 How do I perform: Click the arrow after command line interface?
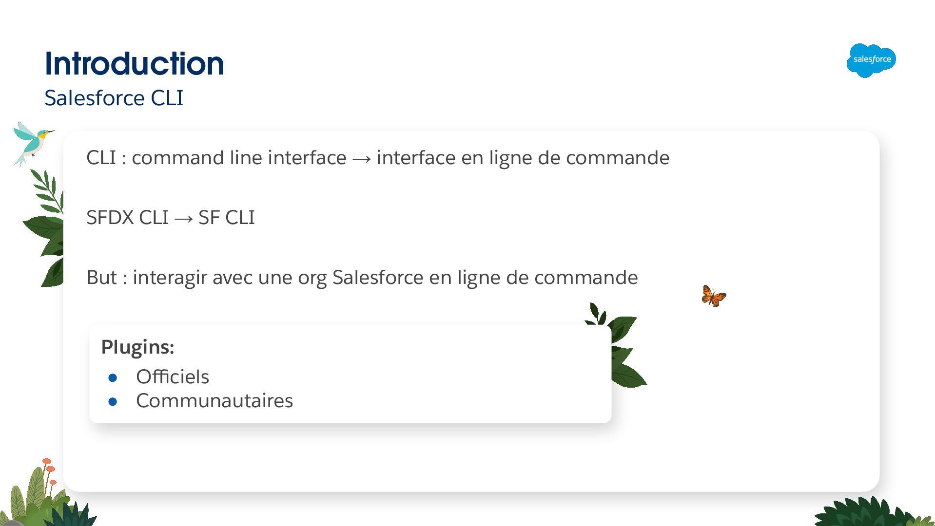pyautogui.click(x=361, y=159)
